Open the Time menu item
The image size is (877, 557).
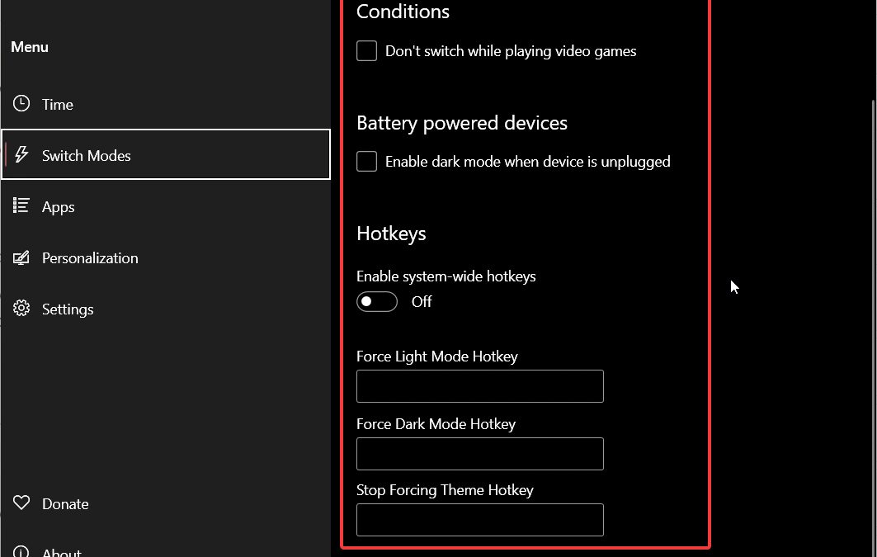pyautogui.click(x=58, y=105)
